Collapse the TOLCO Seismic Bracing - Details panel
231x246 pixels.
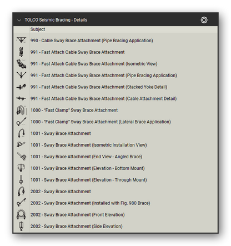coord(19,20)
